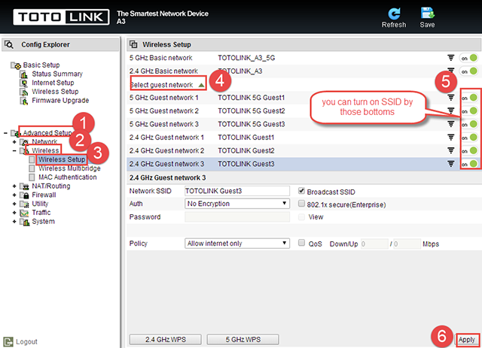Click the 2.4 GHz WPS button

[x=166, y=340]
